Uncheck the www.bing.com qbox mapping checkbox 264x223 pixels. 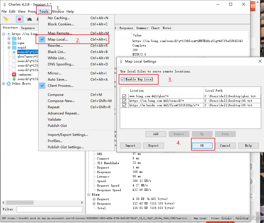(x=124, y=96)
